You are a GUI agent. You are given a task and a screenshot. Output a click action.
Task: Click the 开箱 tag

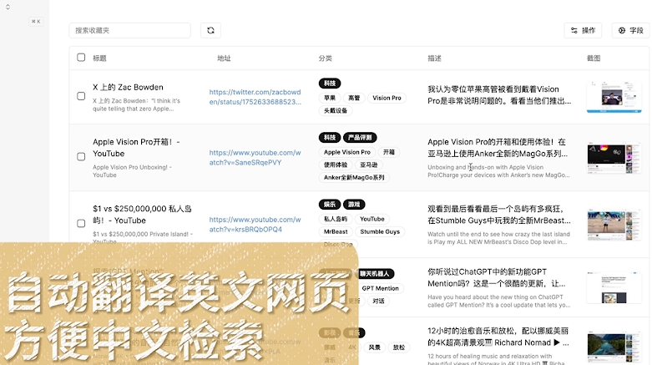(x=389, y=152)
